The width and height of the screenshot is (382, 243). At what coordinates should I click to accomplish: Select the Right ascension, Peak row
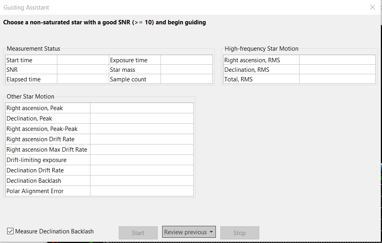pyautogui.click(x=100, y=108)
